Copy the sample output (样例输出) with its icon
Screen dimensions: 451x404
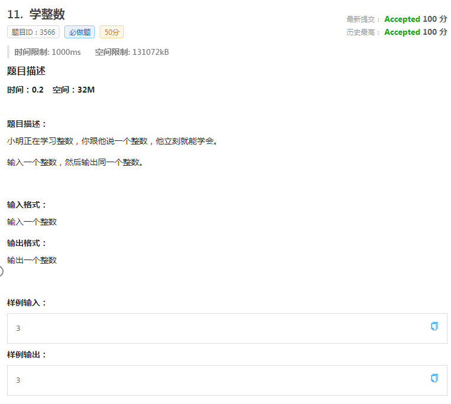[434, 378]
